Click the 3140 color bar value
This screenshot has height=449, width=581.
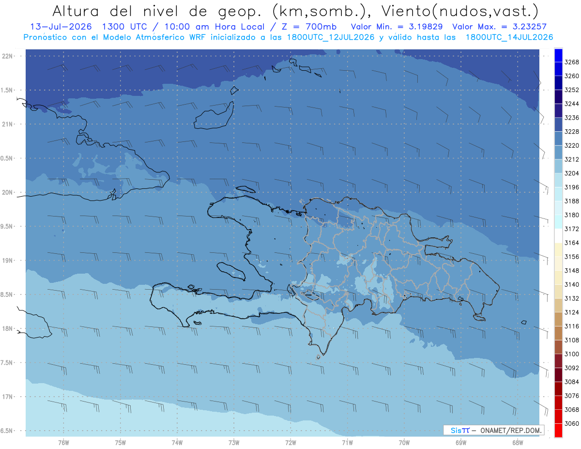[x=572, y=284]
